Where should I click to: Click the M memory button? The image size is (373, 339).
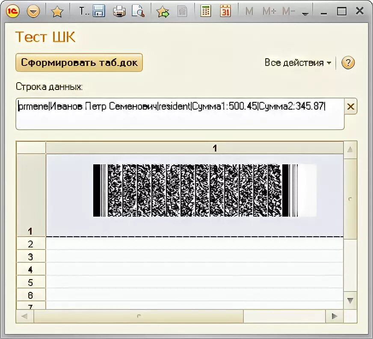[x=249, y=11]
